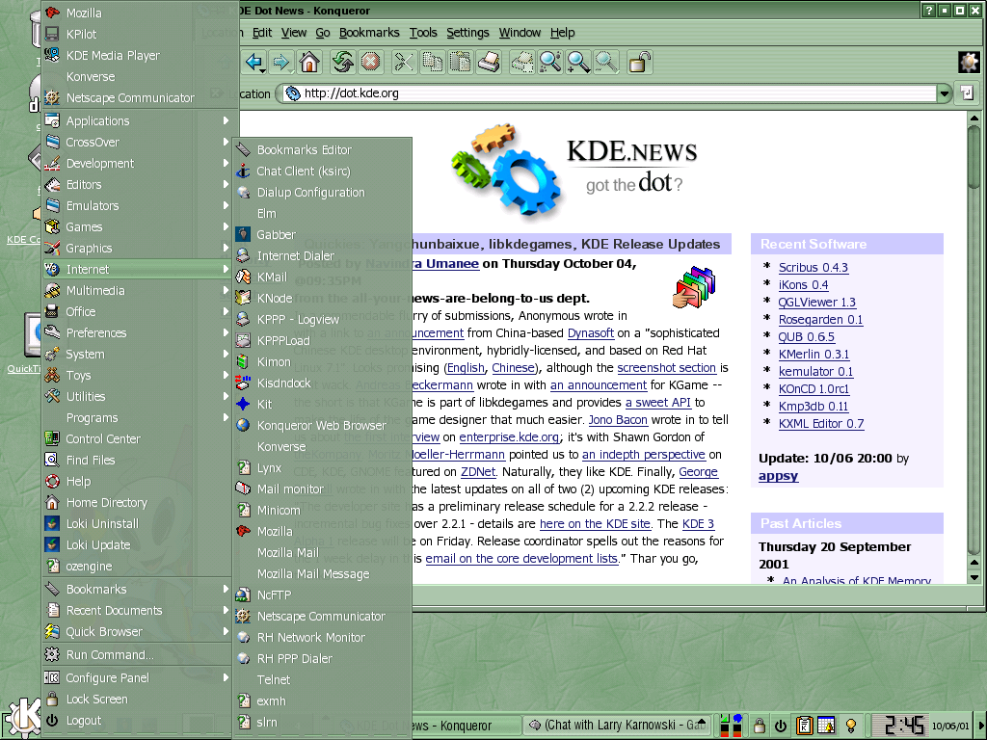Switch to Chat with Larry Karnowski taskbar entry
Image resolution: width=987 pixels, height=740 pixels.
617,725
